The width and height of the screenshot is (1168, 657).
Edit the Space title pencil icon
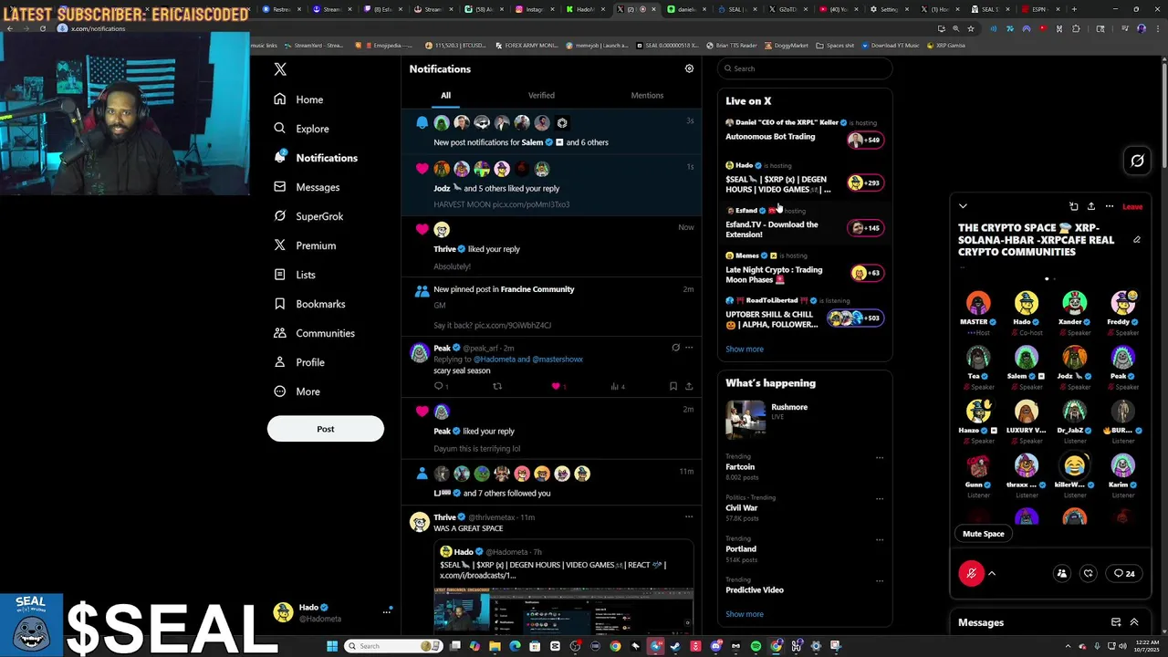pos(1137,240)
